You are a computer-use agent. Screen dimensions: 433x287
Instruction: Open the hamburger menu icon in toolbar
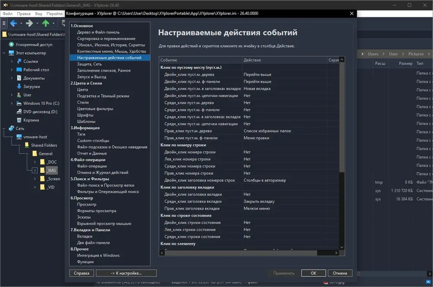4,23
